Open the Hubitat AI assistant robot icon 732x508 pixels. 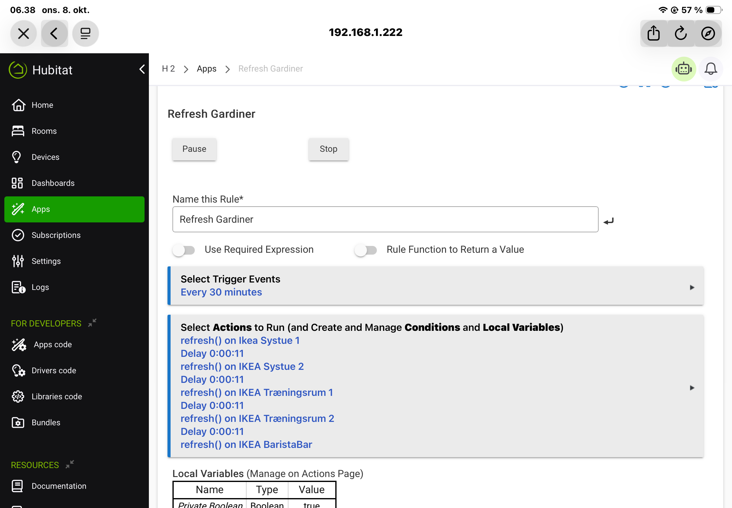coord(683,69)
